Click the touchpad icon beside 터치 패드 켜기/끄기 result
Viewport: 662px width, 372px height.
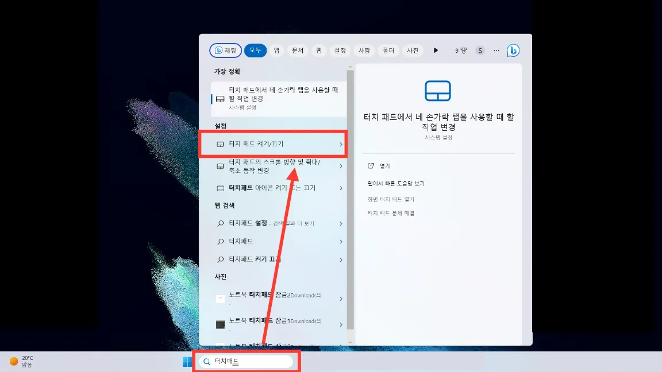coord(221,144)
